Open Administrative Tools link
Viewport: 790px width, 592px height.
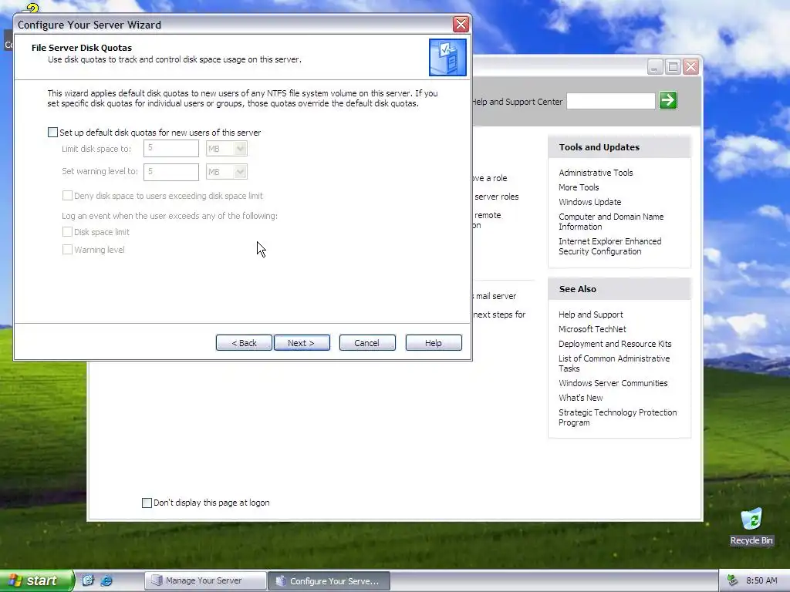click(x=596, y=172)
